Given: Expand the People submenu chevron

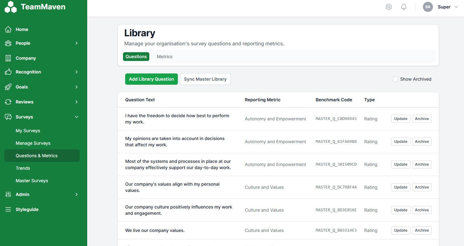Looking at the screenshot, I should tap(77, 43).
